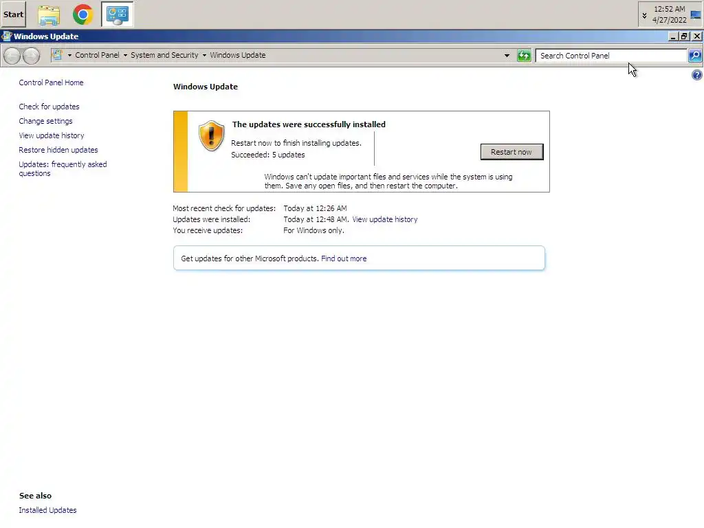Expand the Control Panel breadcrumb dropdown arrow
The image size is (704, 528).
[x=125, y=55]
